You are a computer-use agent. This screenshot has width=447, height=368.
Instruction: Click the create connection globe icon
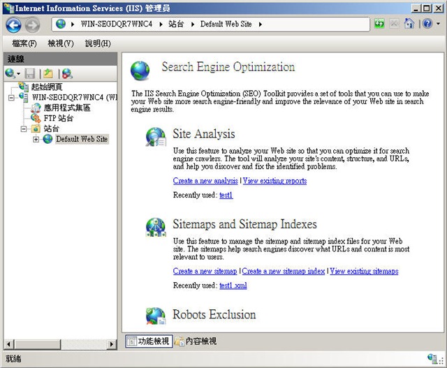click(10, 73)
